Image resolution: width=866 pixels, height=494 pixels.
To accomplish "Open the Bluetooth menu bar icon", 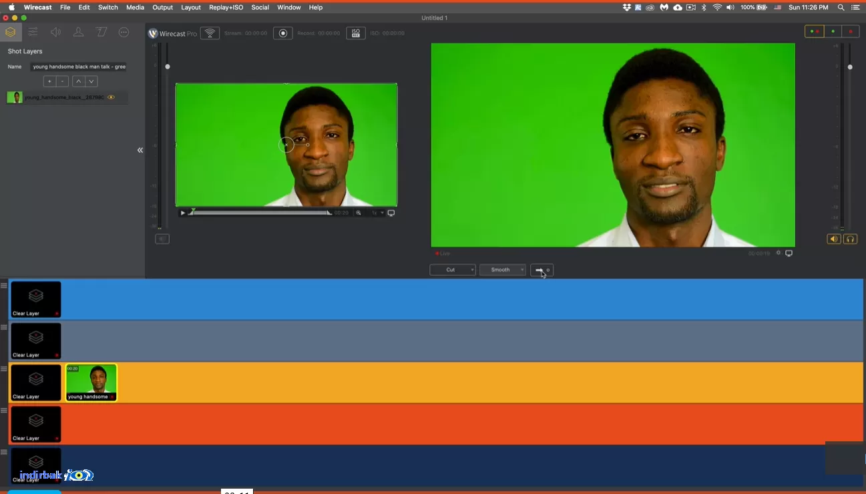I will [704, 7].
